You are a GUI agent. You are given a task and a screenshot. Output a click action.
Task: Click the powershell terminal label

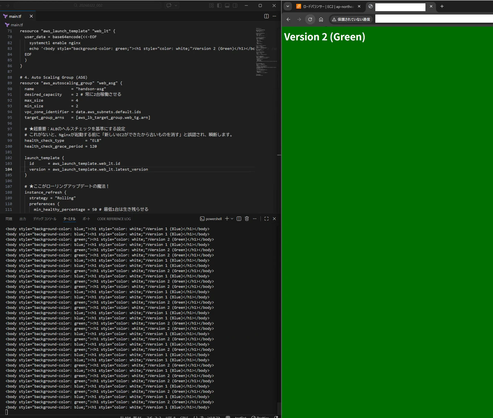[211, 219]
